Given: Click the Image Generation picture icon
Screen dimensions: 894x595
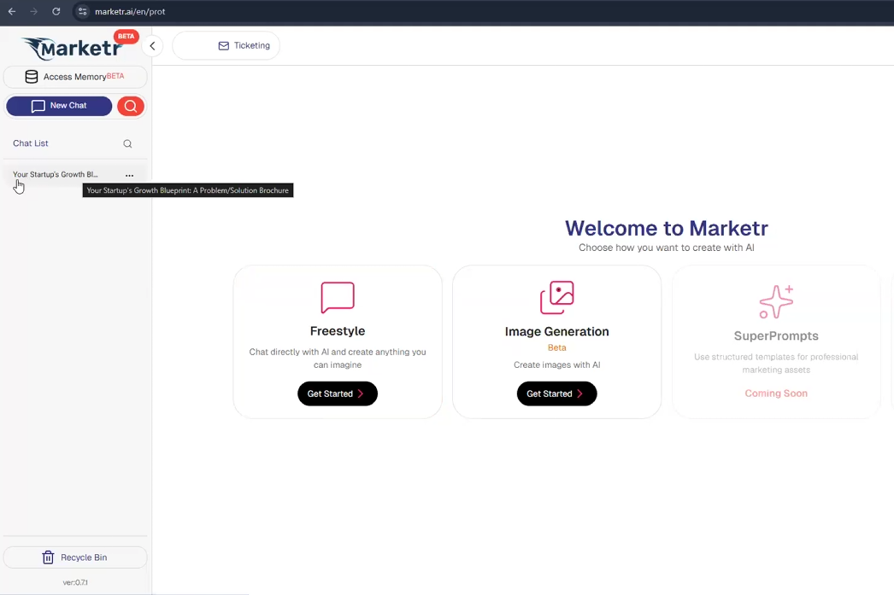Looking at the screenshot, I should (557, 297).
